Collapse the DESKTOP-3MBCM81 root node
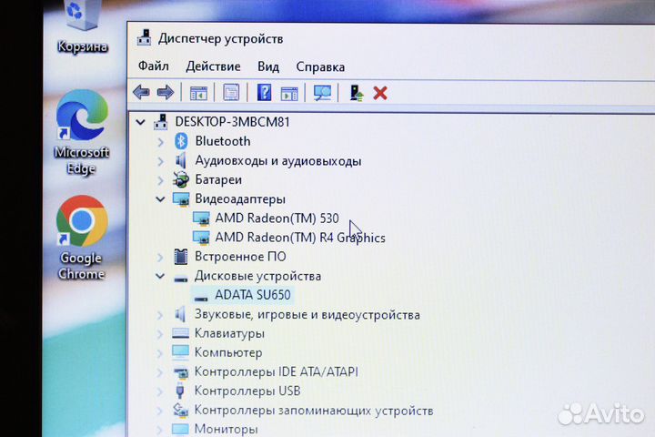This screenshot has width=655, height=437. [x=140, y=122]
